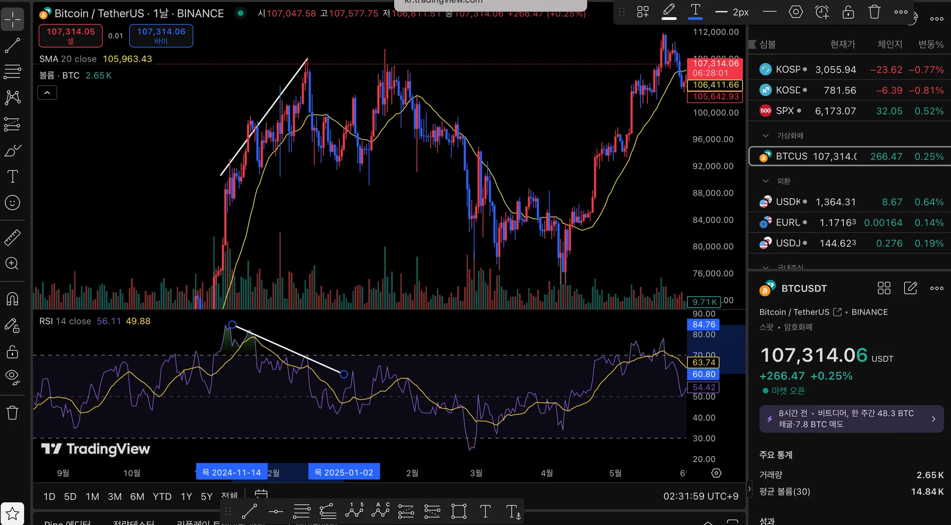Change line color with pencil icon

point(669,11)
